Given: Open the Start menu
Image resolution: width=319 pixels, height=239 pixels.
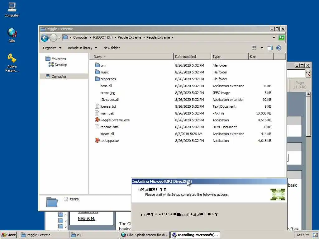Looking at the screenshot, I should click(x=8, y=235).
